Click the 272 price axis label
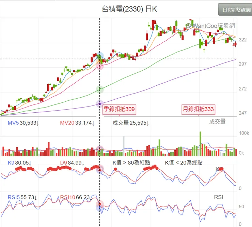This screenshot has width=252, height=227. (242, 89)
